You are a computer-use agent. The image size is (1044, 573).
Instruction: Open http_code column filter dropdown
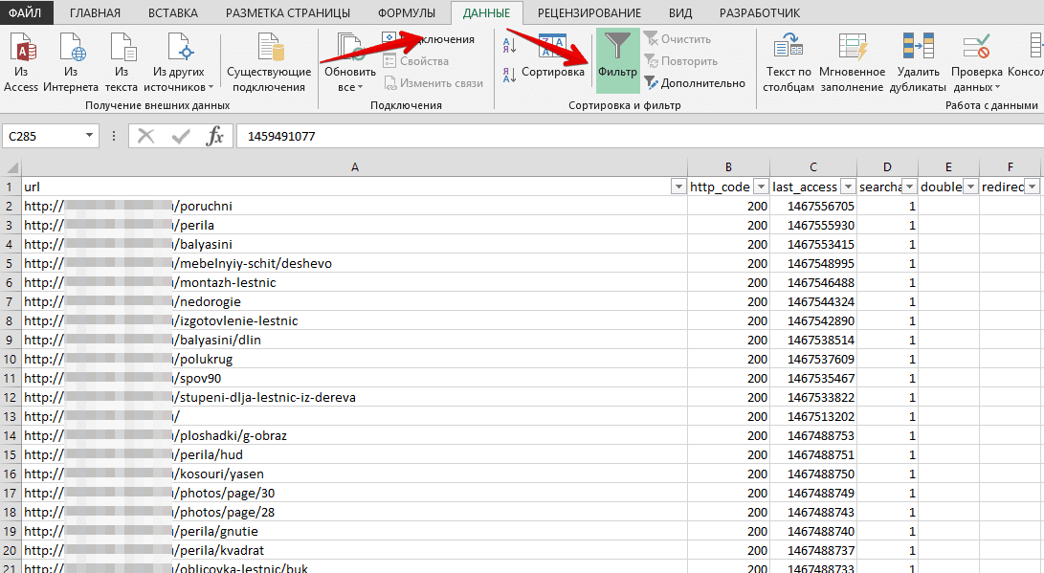point(761,187)
